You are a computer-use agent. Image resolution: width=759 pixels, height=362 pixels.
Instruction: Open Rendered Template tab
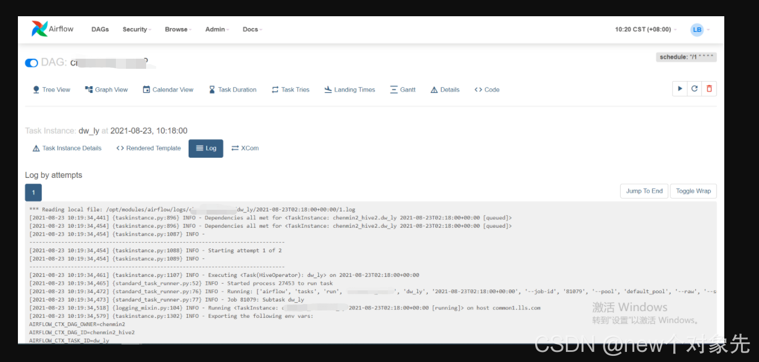[x=148, y=148]
